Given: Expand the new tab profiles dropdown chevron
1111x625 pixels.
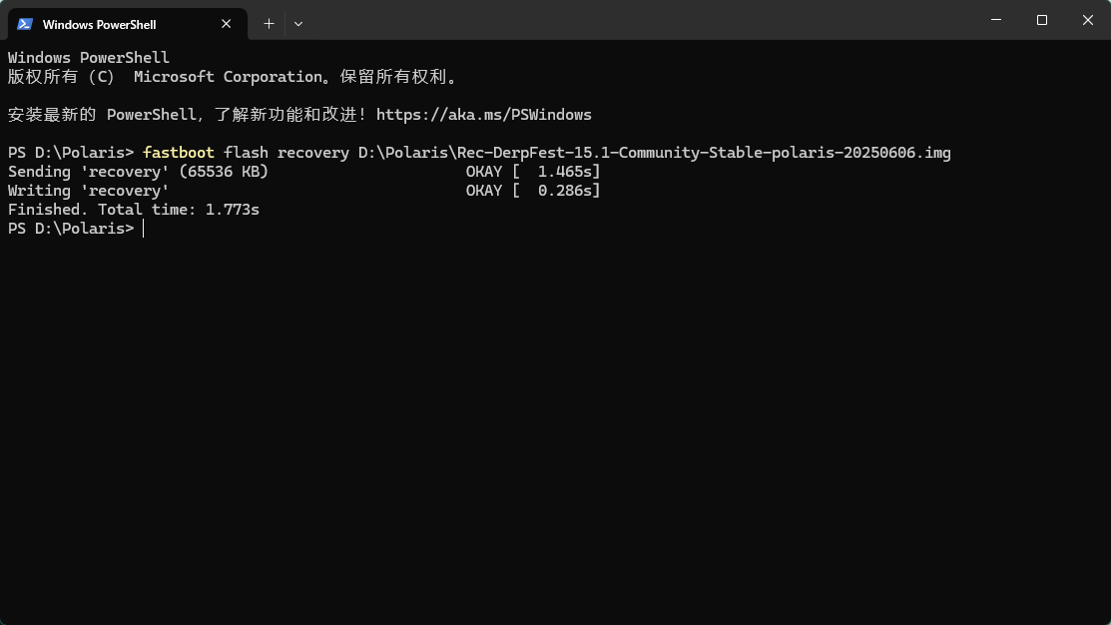Looking at the screenshot, I should pyautogui.click(x=298, y=24).
